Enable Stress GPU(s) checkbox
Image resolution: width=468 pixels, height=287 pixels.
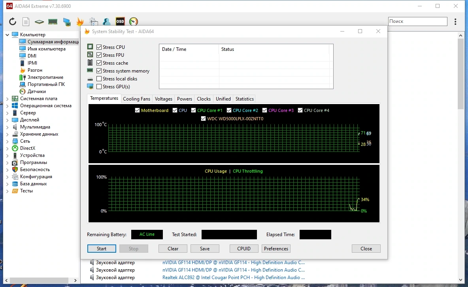point(99,87)
